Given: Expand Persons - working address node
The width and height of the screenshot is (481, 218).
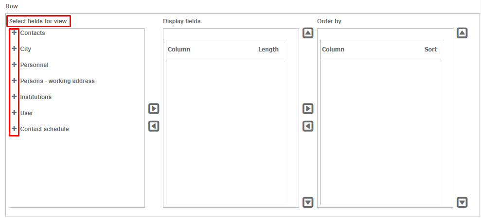Looking at the screenshot, I should (x=14, y=81).
